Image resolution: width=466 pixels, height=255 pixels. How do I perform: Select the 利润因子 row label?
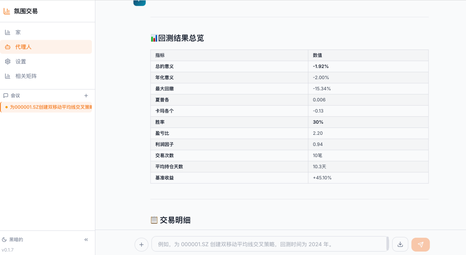click(164, 144)
